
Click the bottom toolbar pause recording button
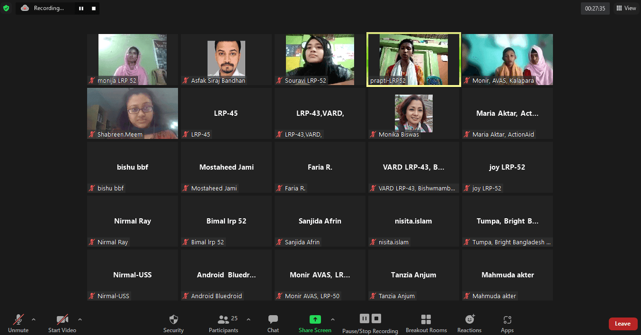pyautogui.click(x=364, y=318)
